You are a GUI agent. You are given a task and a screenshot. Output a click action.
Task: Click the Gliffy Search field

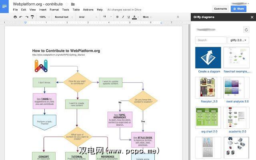(211, 40)
